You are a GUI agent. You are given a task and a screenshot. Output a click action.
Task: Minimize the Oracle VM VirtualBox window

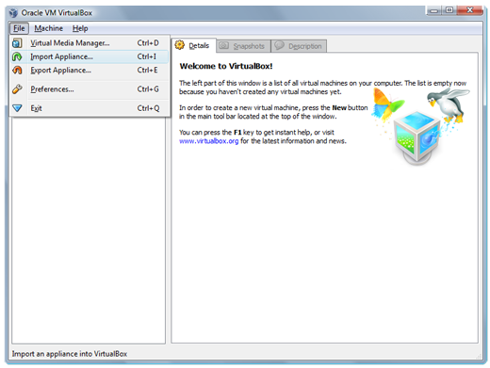point(434,10)
